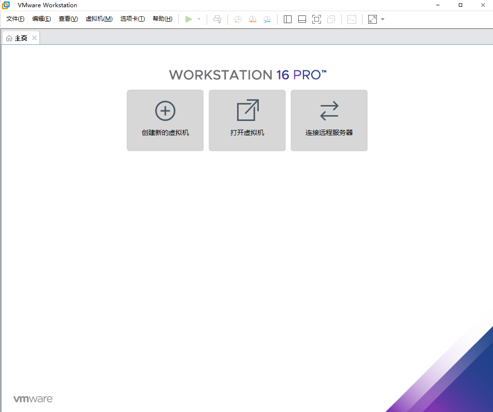The height and width of the screenshot is (412, 493).
Task: Close the 主页 tab
Action: pyautogui.click(x=35, y=38)
